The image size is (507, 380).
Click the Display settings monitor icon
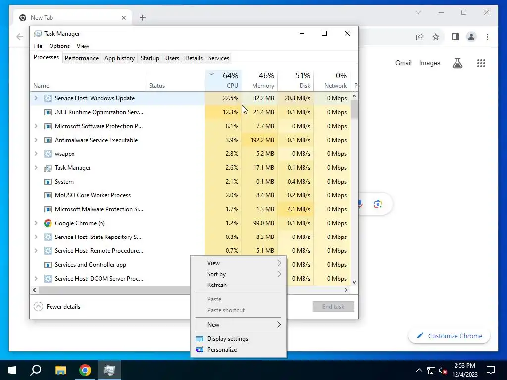click(x=200, y=339)
